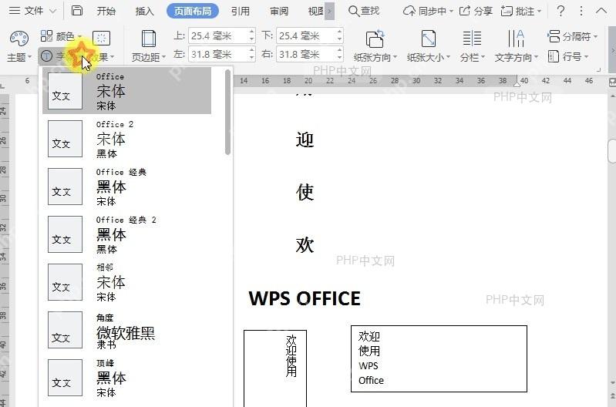The image size is (616, 407).
Task: Open the 审阅 tab
Action: [278, 11]
